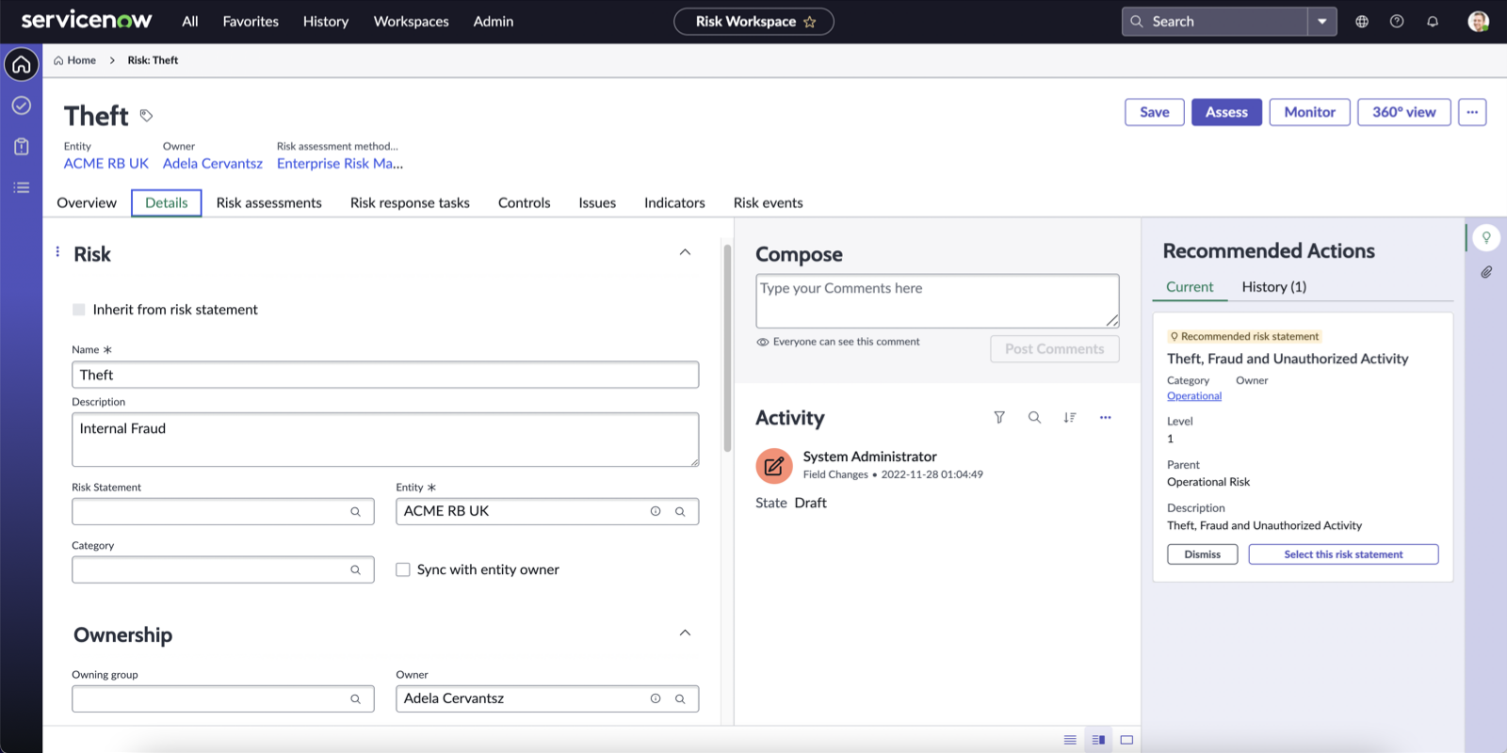
Task: Collapse the Ownership section
Action: point(685,633)
